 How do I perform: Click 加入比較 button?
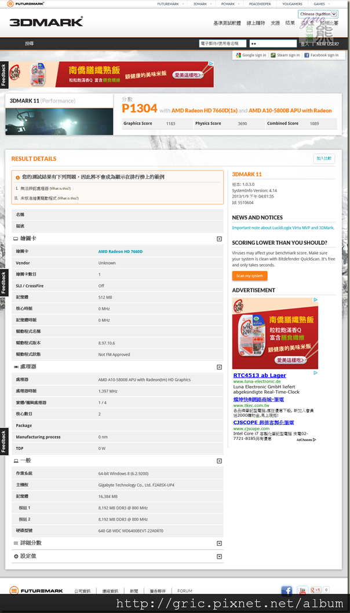click(324, 159)
